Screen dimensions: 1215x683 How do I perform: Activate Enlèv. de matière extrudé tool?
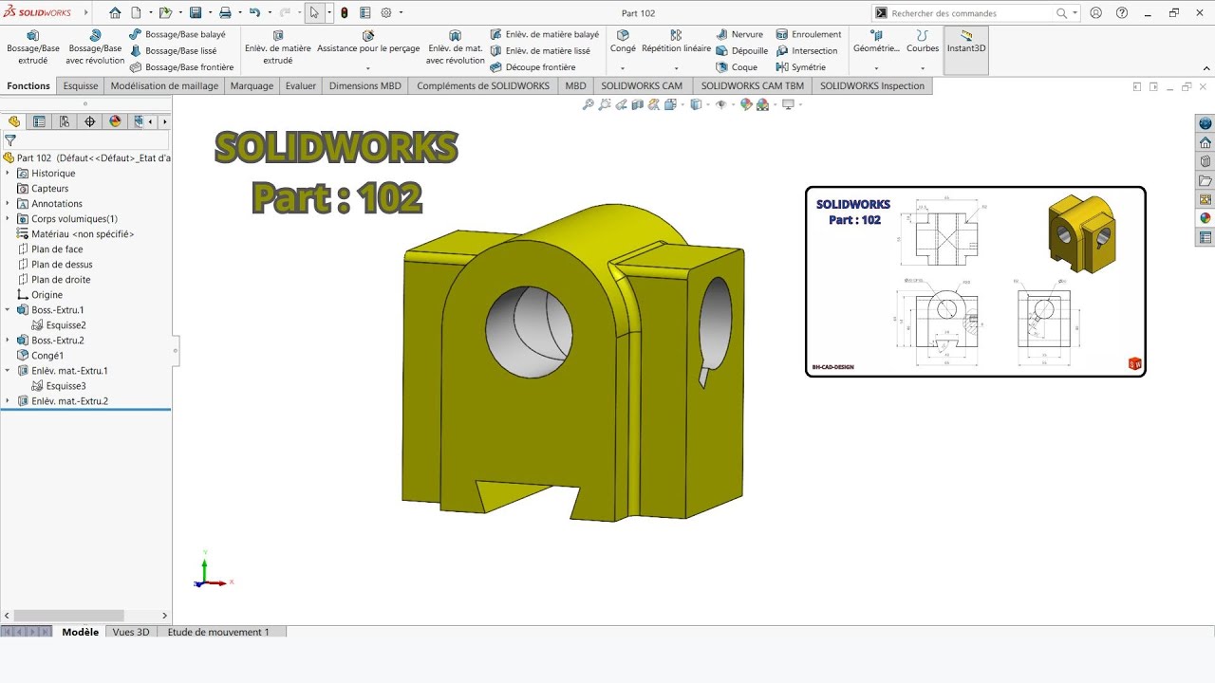[277, 47]
